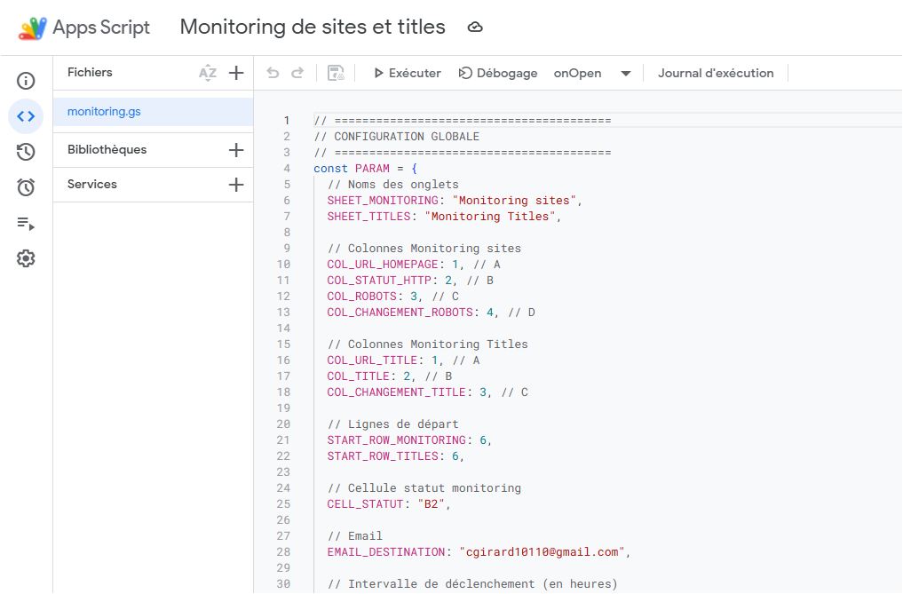Open Journal d'exécution log

pos(715,73)
